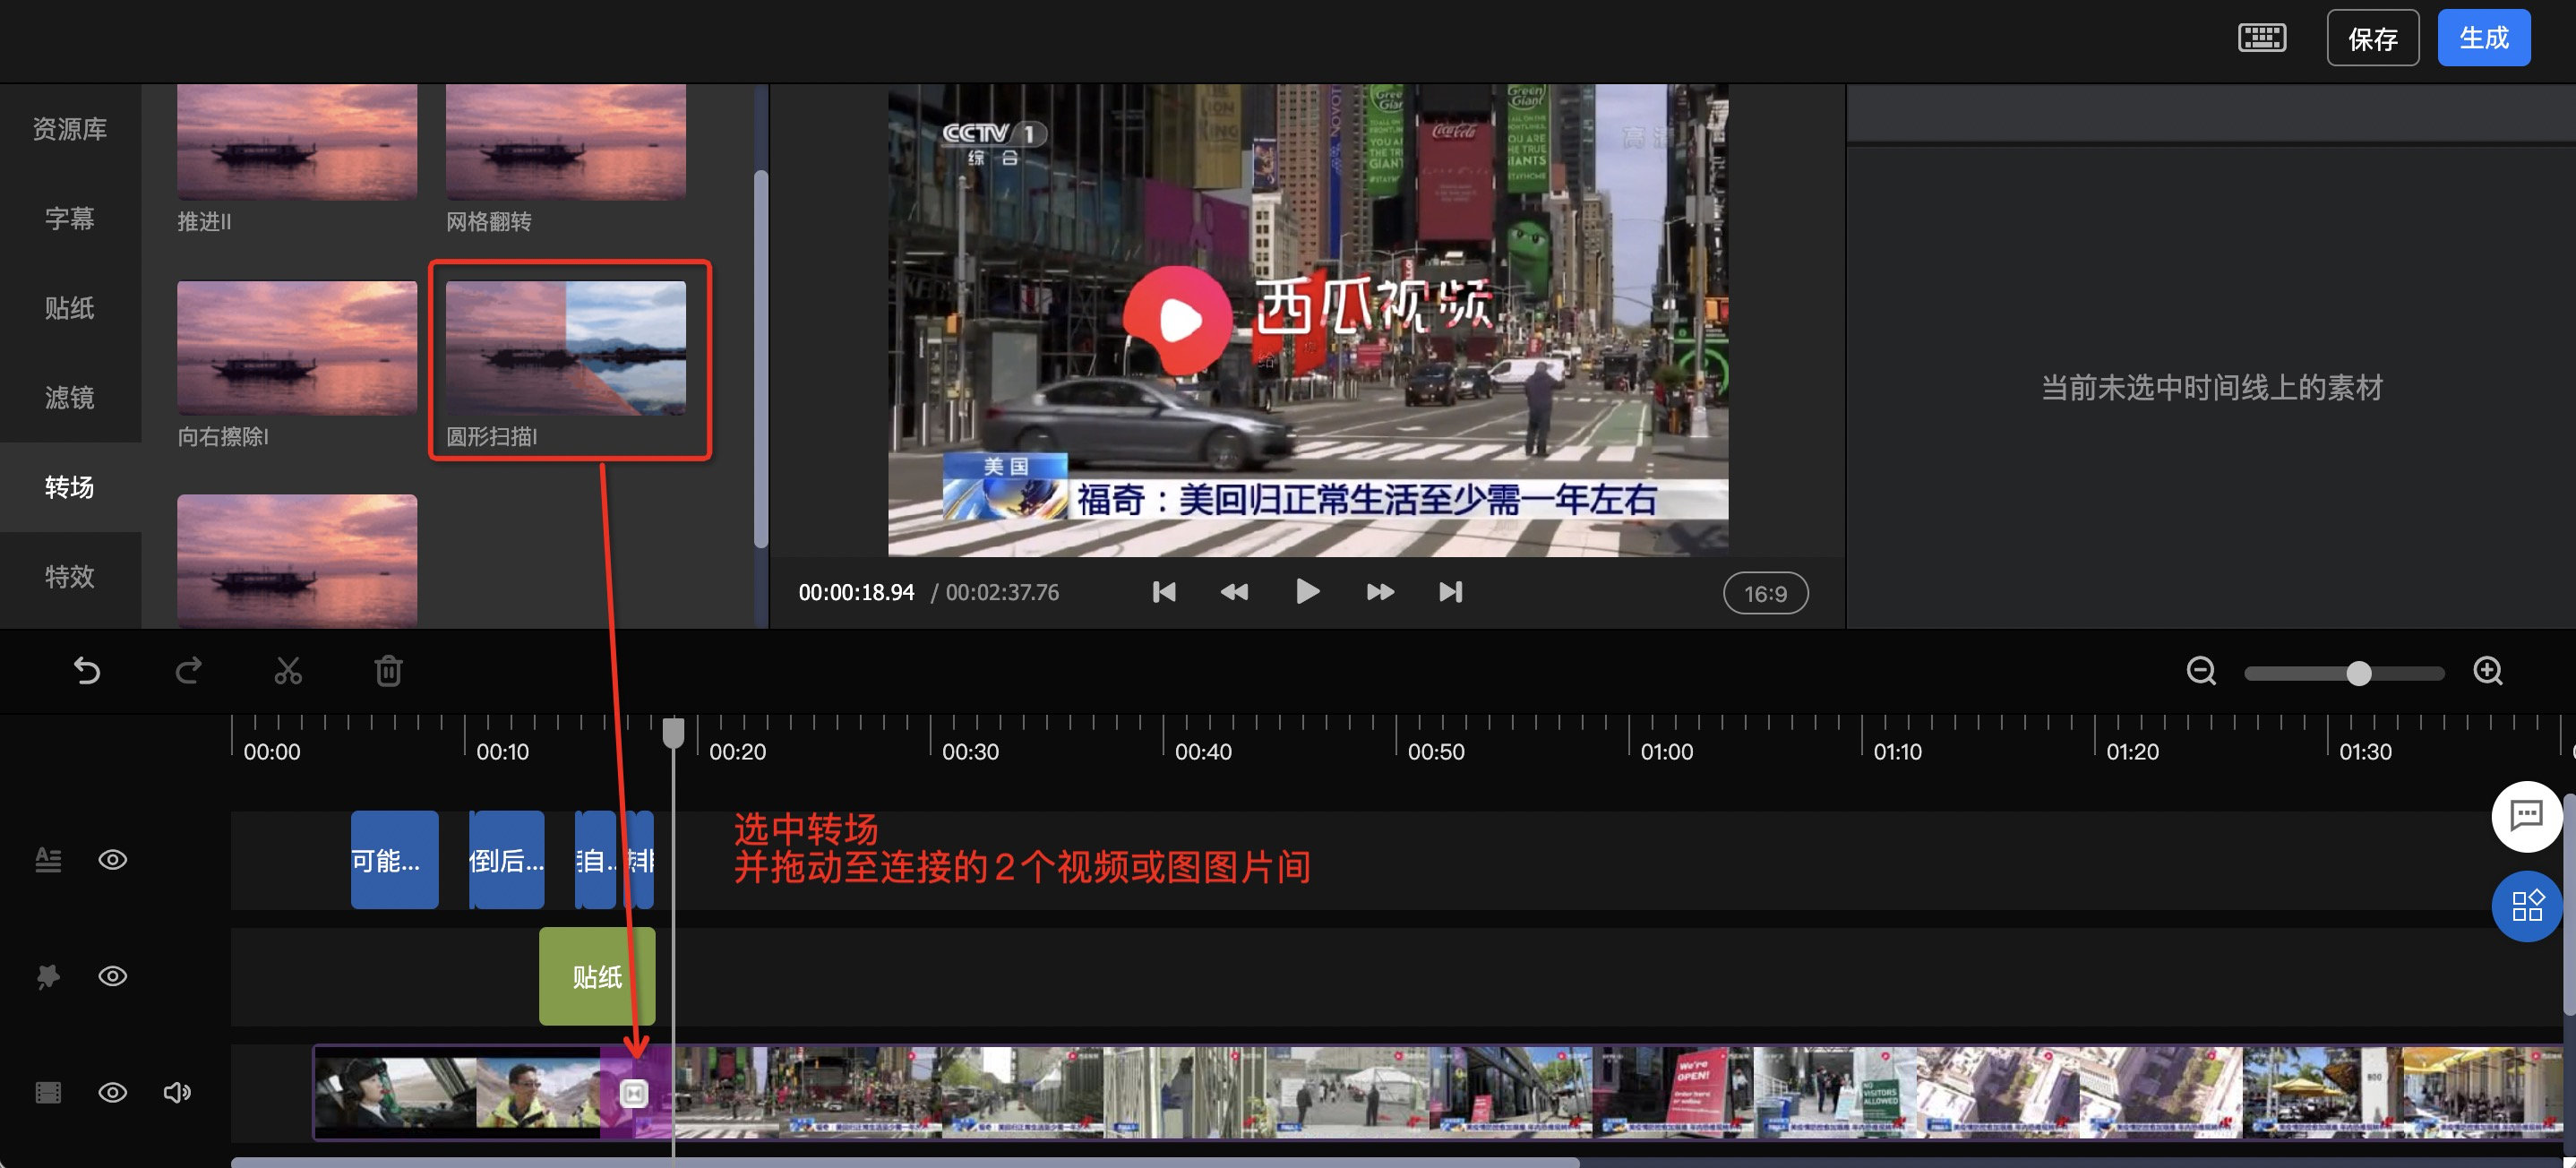Viewport: 2576px width, 1168px height.
Task: Jump to the start of video
Action: pos(1164,592)
